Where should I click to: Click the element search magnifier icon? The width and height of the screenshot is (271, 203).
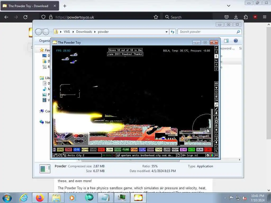216,151
